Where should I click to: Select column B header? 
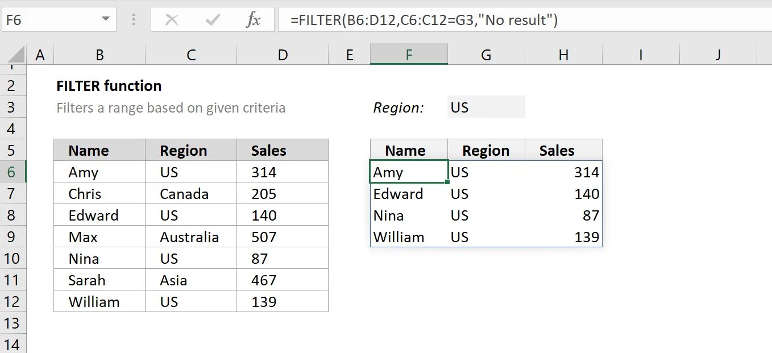pyautogui.click(x=99, y=55)
